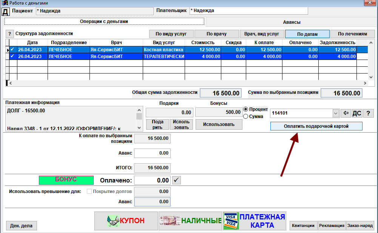Open the 114101 card number dropdown
The height and width of the screenshot is (233, 378).
[335, 113]
